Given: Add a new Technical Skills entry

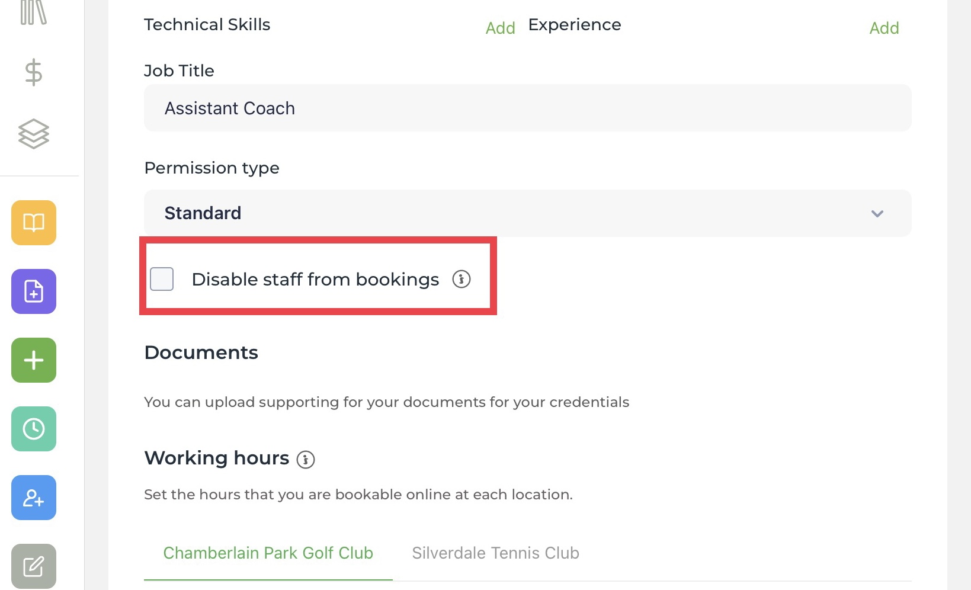Looking at the screenshot, I should click(501, 28).
